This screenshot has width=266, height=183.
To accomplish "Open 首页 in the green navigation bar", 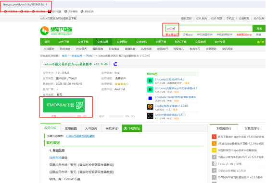I will (47, 42).
